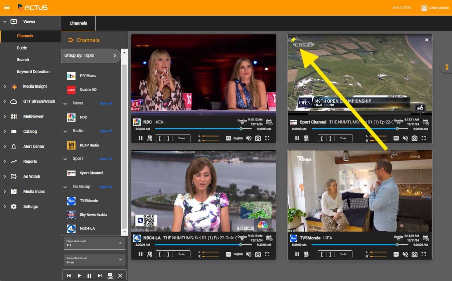Screen dimensions: 452x281
Task: Open the calendar icon on NBC player
Action: click(269, 122)
